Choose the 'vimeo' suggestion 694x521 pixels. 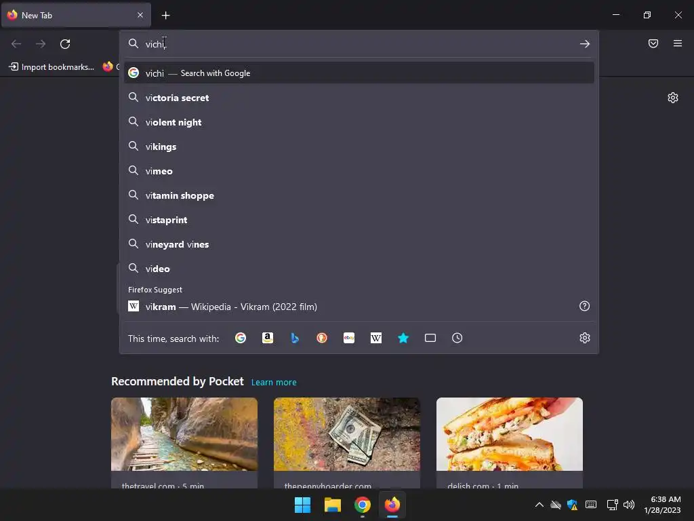(x=359, y=171)
